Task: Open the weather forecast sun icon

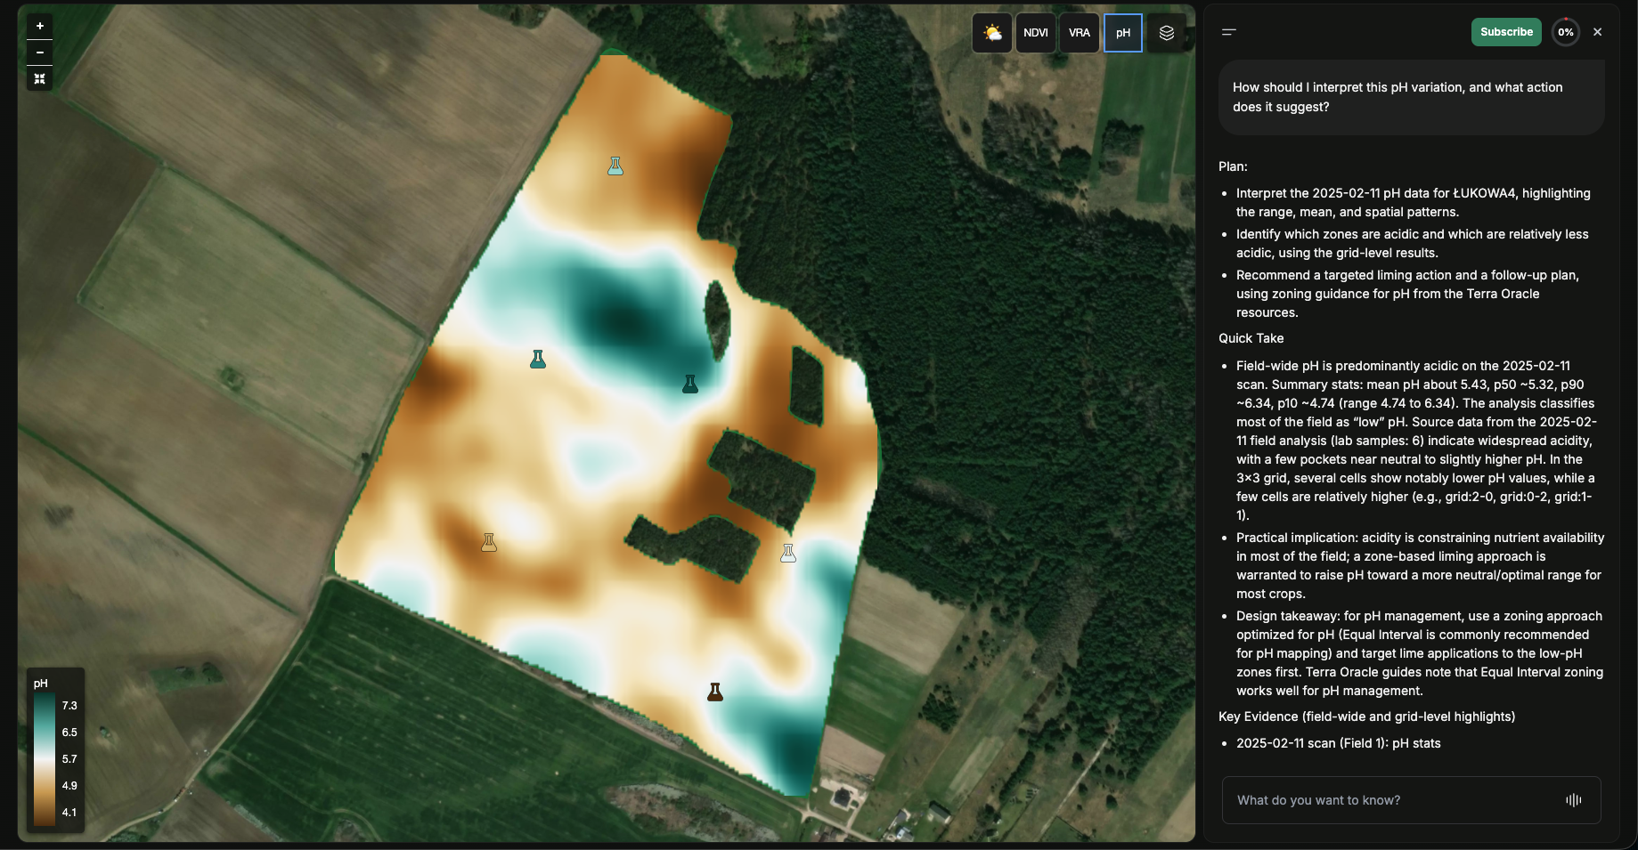Action: click(991, 32)
